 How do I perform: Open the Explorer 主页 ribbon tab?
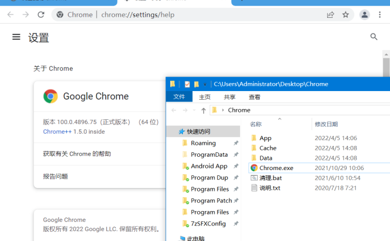click(205, 97)
